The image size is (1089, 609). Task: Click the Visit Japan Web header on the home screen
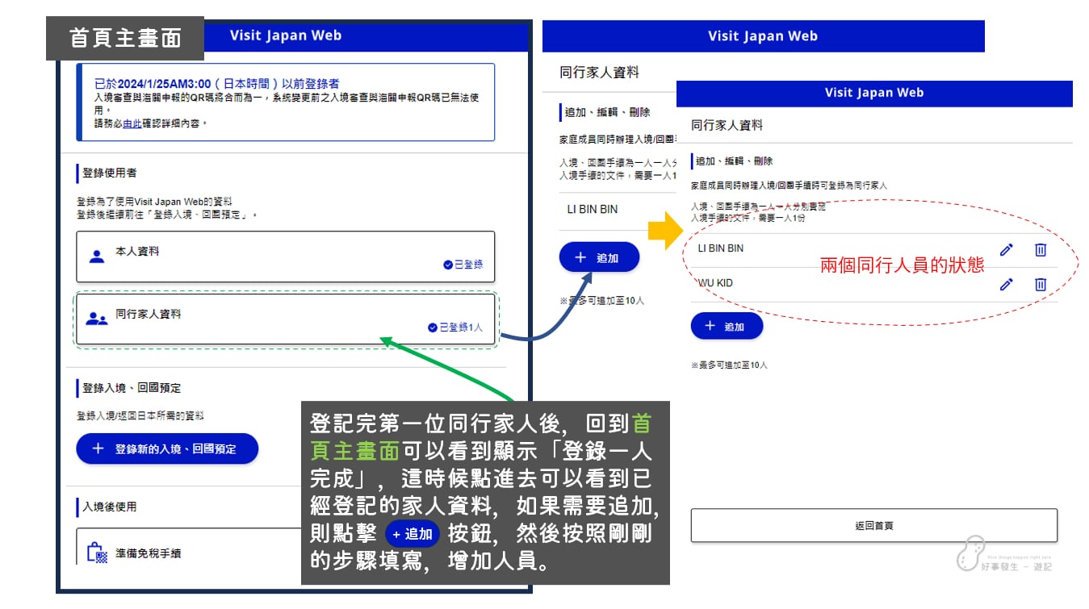[286, 35]
